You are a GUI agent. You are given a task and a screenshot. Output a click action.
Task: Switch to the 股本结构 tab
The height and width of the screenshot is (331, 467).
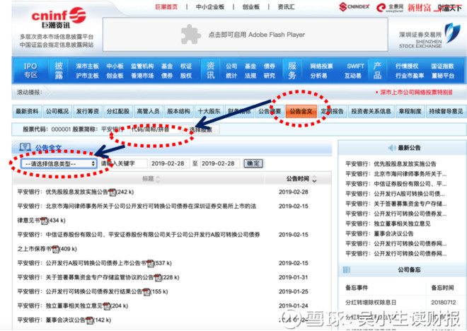(179, 111)
